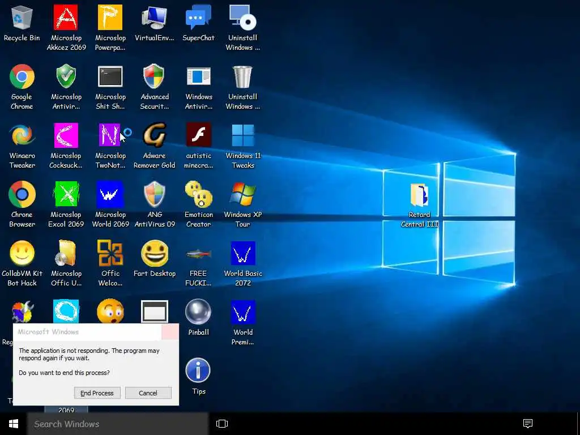This screenshot has width=580, height=435.
Task: Select the Reg... icon with wrench
Action: [22, 312]
